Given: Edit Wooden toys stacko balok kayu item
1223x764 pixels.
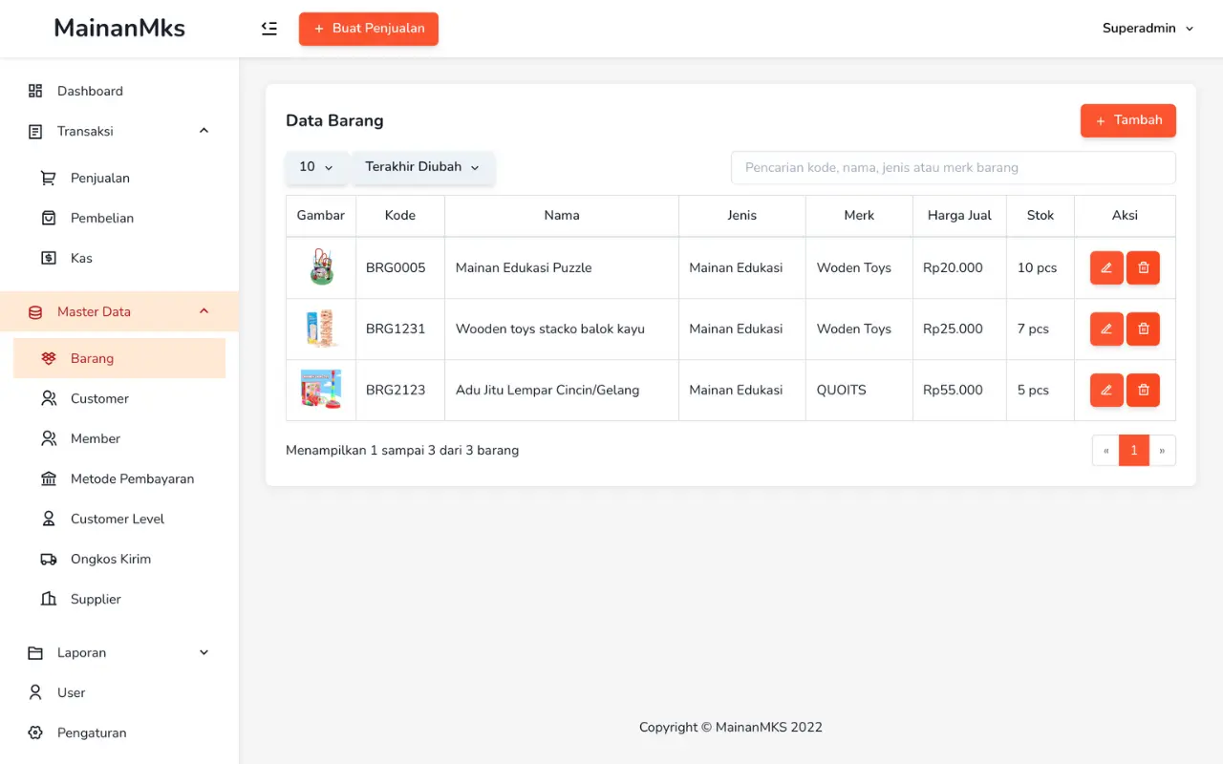Looking at the screenshot, I should pos(1106,329).
